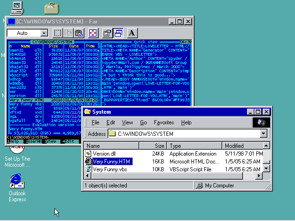
Task: Open the My Computer desktop icon
Action: click(x=17, y=8)
